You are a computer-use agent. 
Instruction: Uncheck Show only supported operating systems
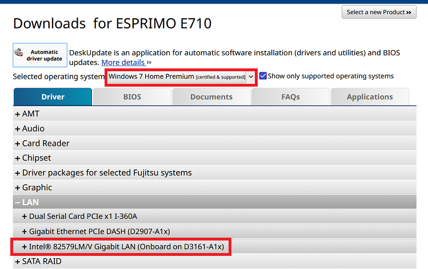pos(263,76)
